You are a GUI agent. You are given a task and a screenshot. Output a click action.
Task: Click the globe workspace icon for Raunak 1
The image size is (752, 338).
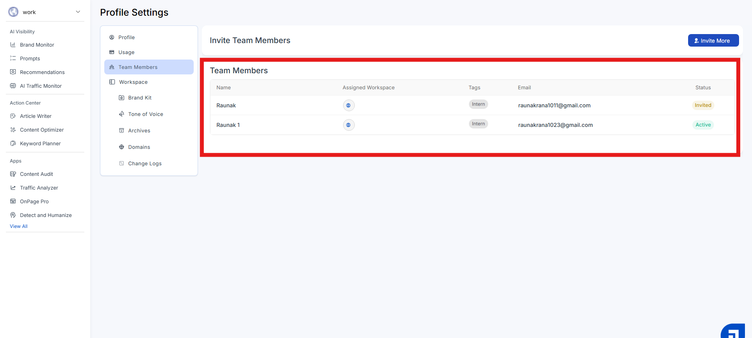tap(349, 125)
